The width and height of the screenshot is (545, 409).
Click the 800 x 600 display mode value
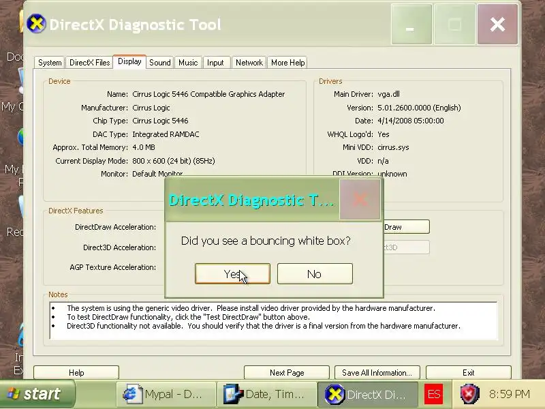(174, 161)
